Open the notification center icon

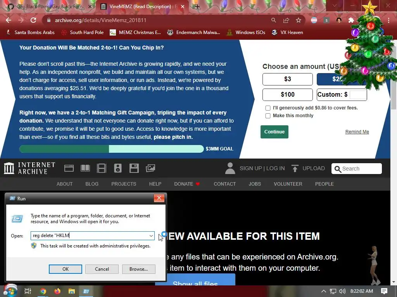[x=384, y=291]
